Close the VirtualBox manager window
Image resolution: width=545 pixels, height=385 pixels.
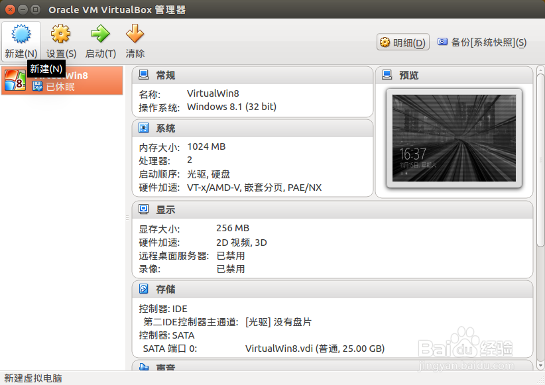tap(10, 9)
